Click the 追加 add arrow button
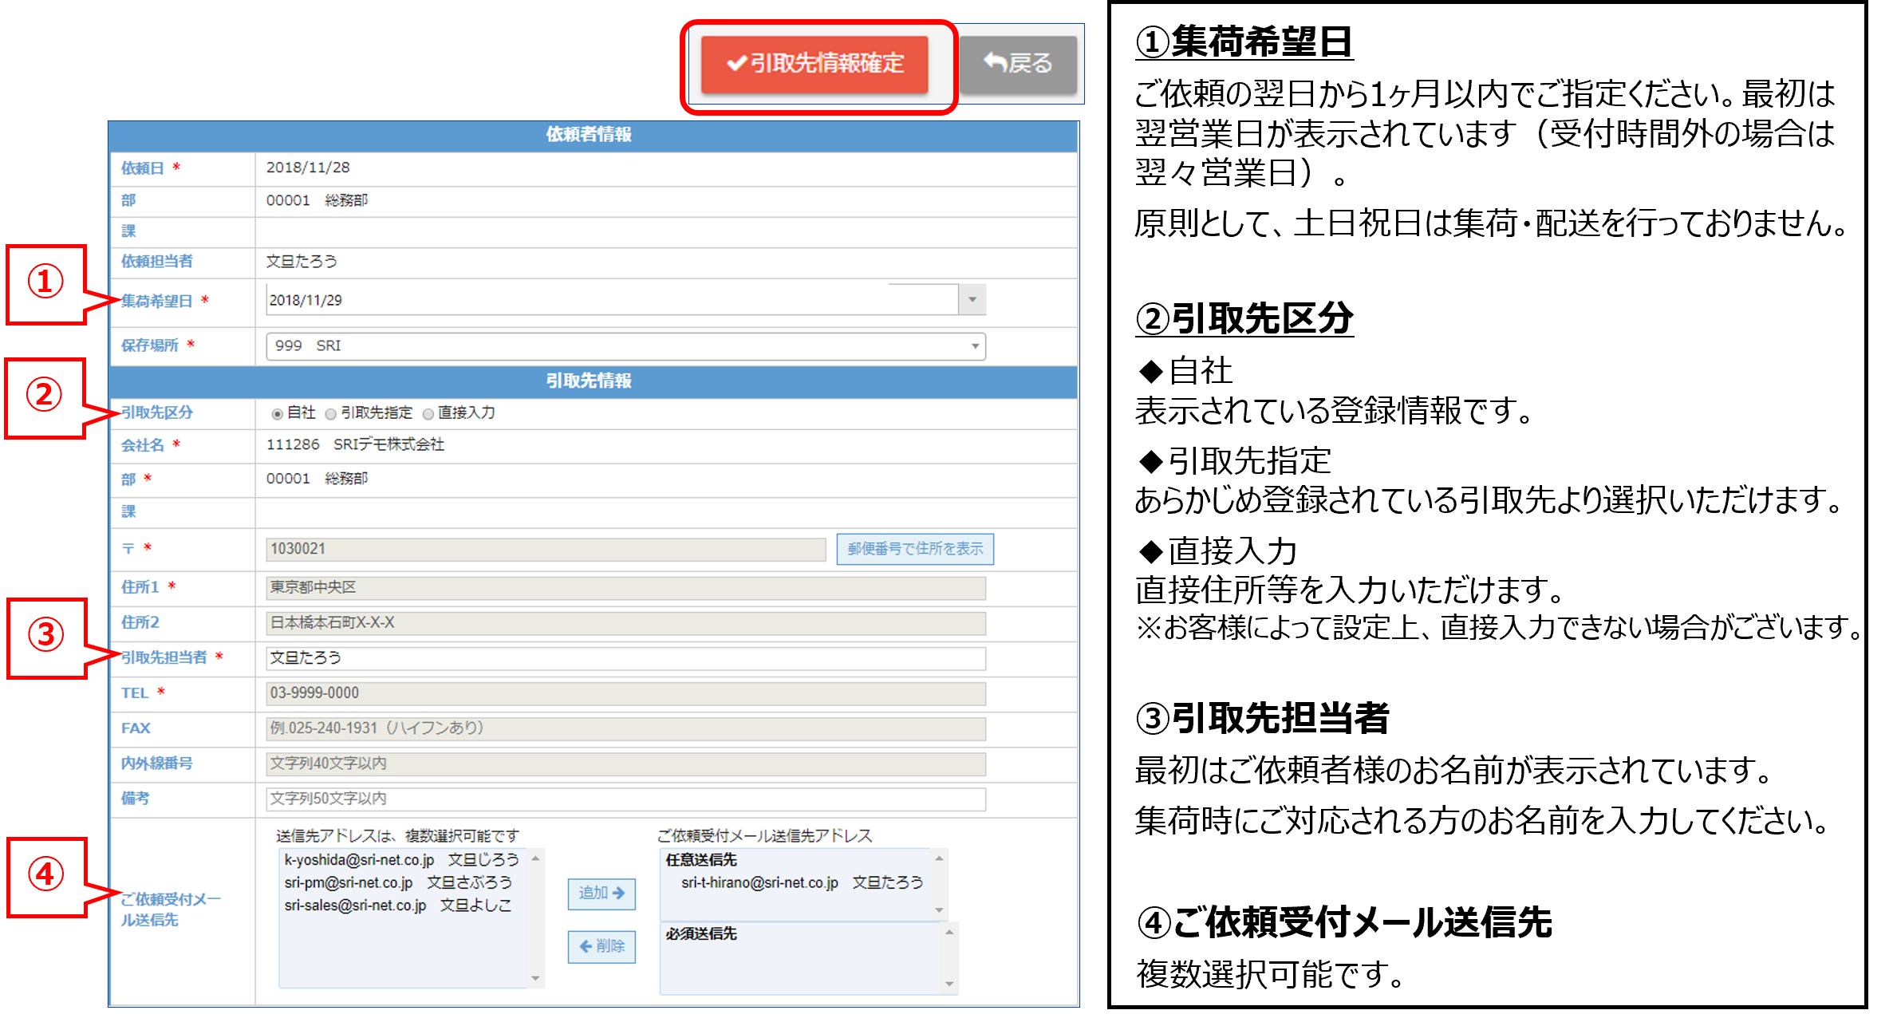This screenshot has width=1901, height=1014. click(x=601, y=894)
